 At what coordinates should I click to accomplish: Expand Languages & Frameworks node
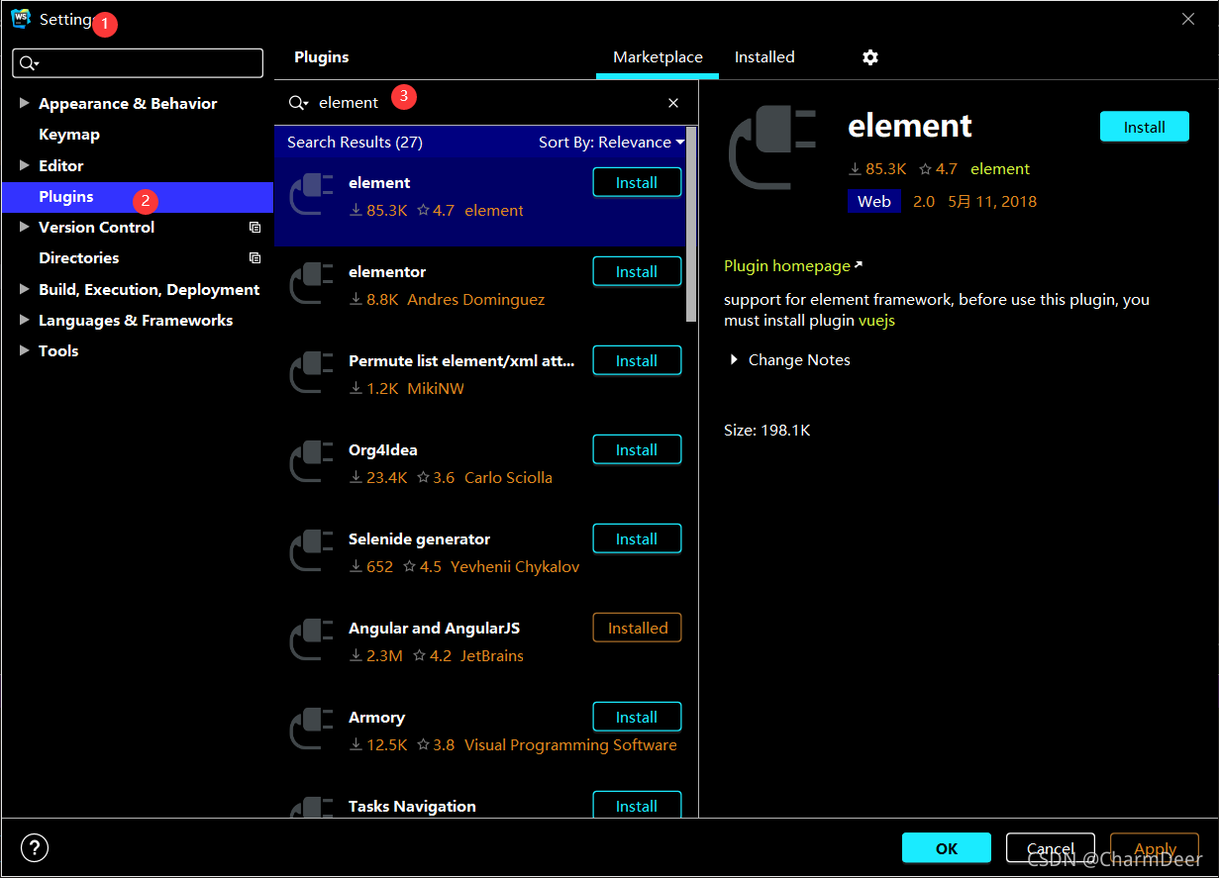pos(25,320)
